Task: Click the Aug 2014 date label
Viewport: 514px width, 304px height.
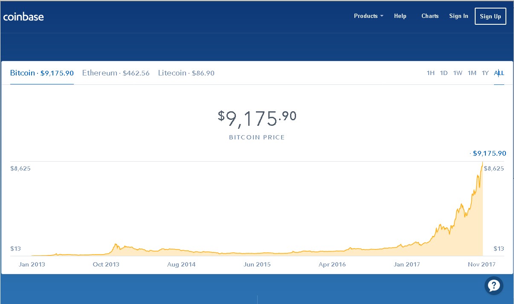Action: pyautogui.click(x=181, y=264)
